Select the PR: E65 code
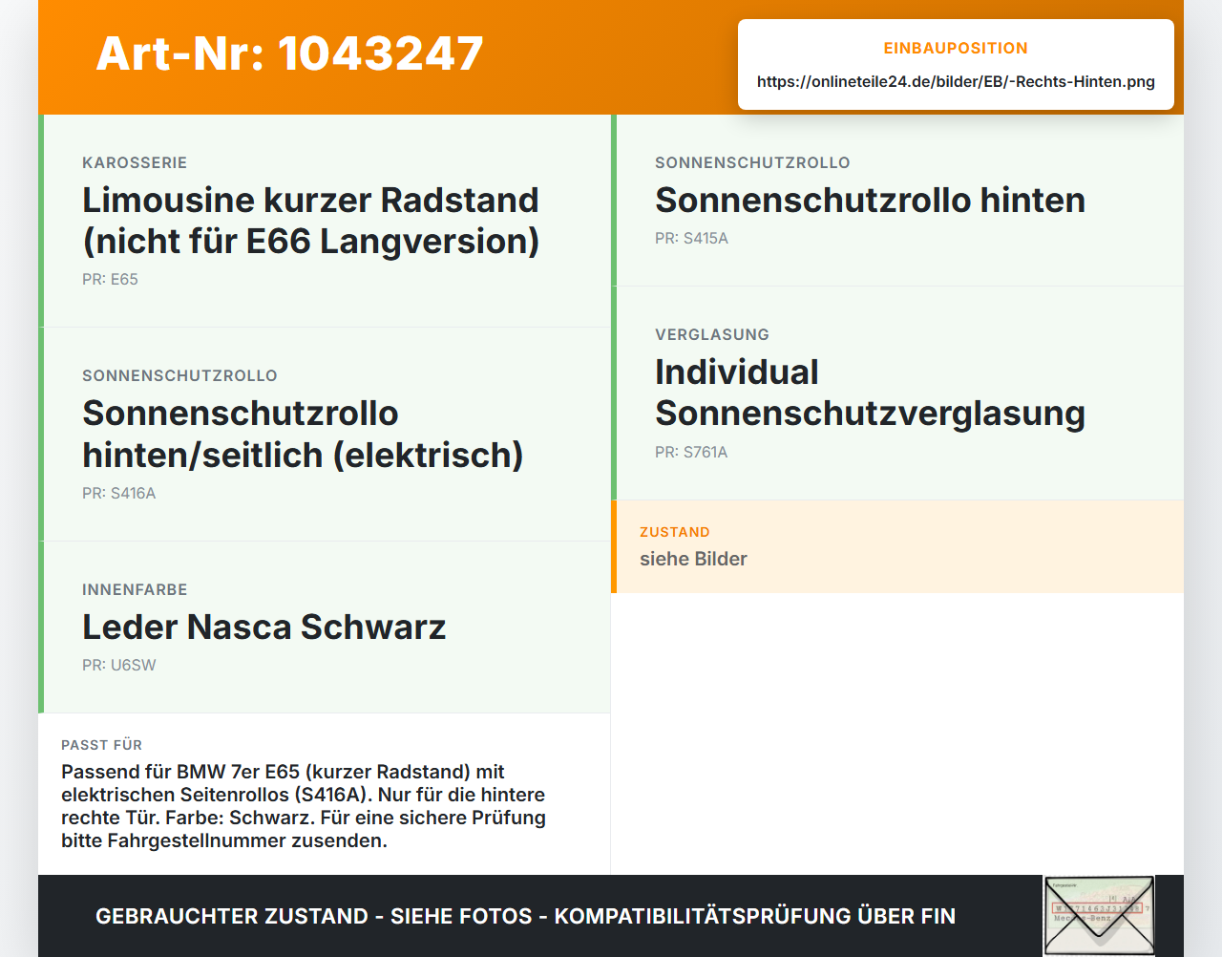The image size is (1222, 957). click(x=110, y=279)
